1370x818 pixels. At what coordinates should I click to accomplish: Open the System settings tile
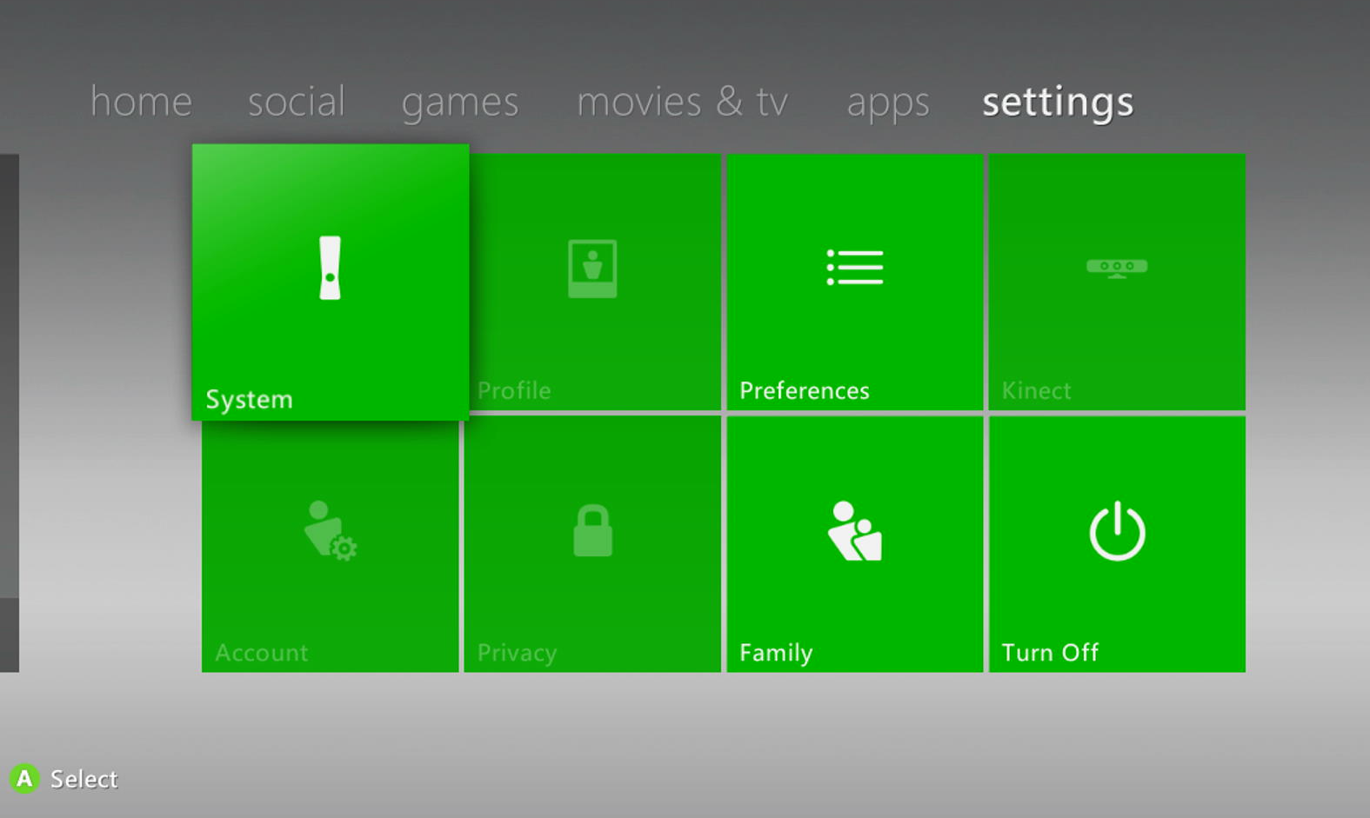331,283
